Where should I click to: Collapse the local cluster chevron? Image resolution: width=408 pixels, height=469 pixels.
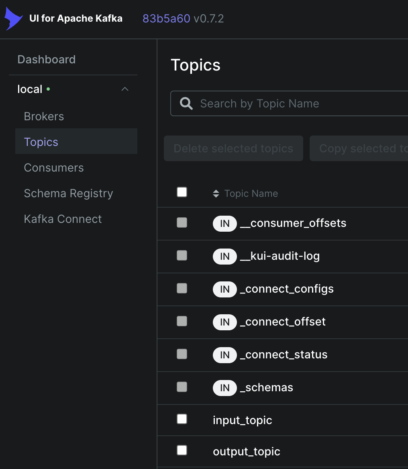tap(125, 89)
